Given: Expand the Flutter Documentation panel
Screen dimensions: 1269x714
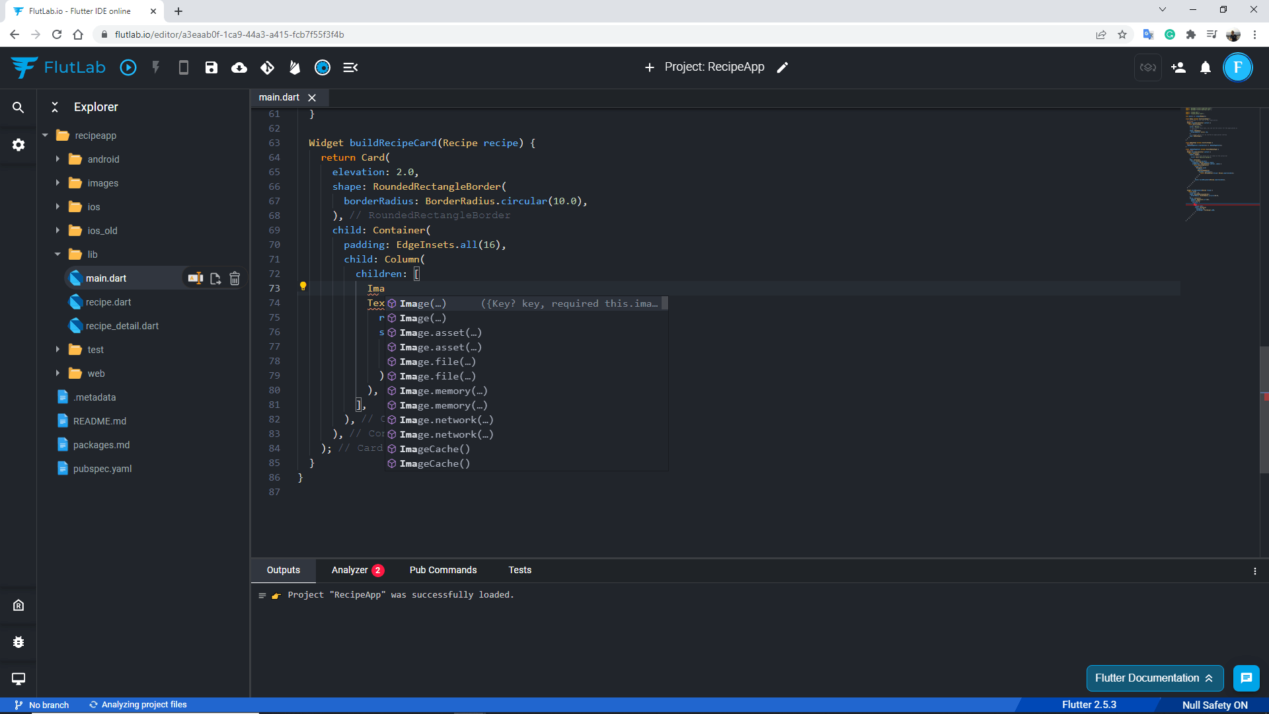Looking at the screenshot, I should (x=1154, y=678).
